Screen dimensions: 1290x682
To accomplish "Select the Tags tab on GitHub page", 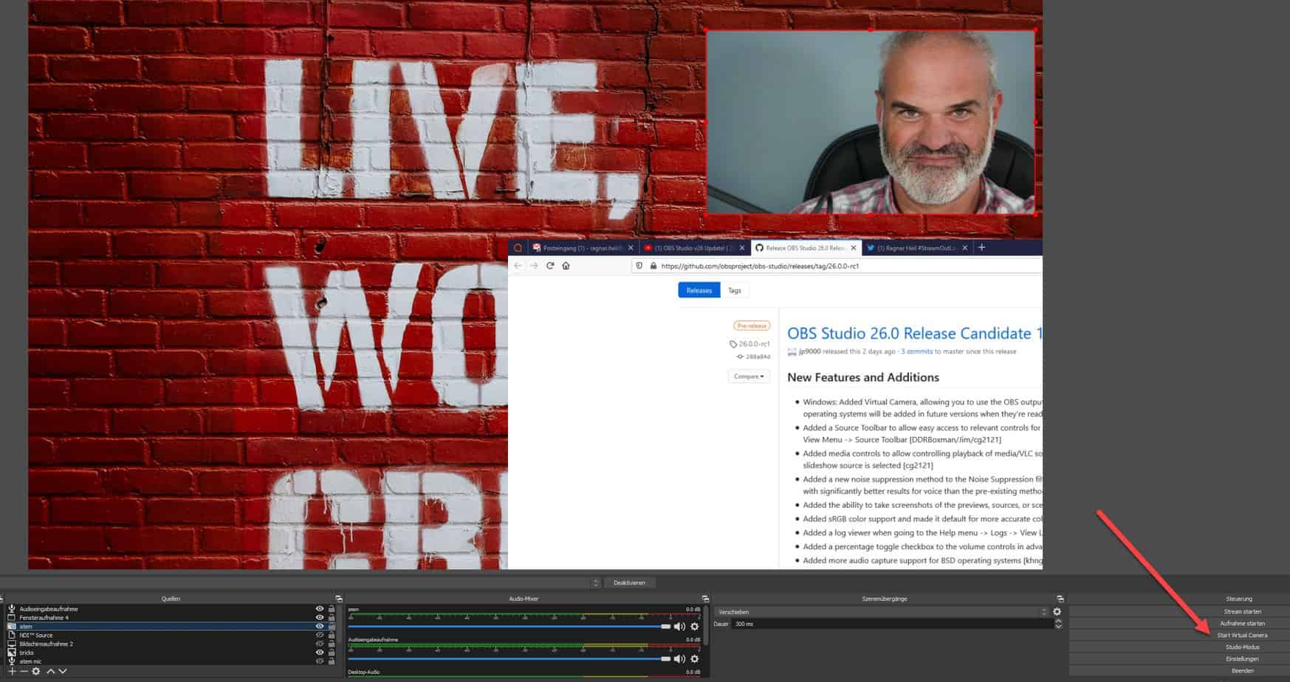I will pos(735,290).
